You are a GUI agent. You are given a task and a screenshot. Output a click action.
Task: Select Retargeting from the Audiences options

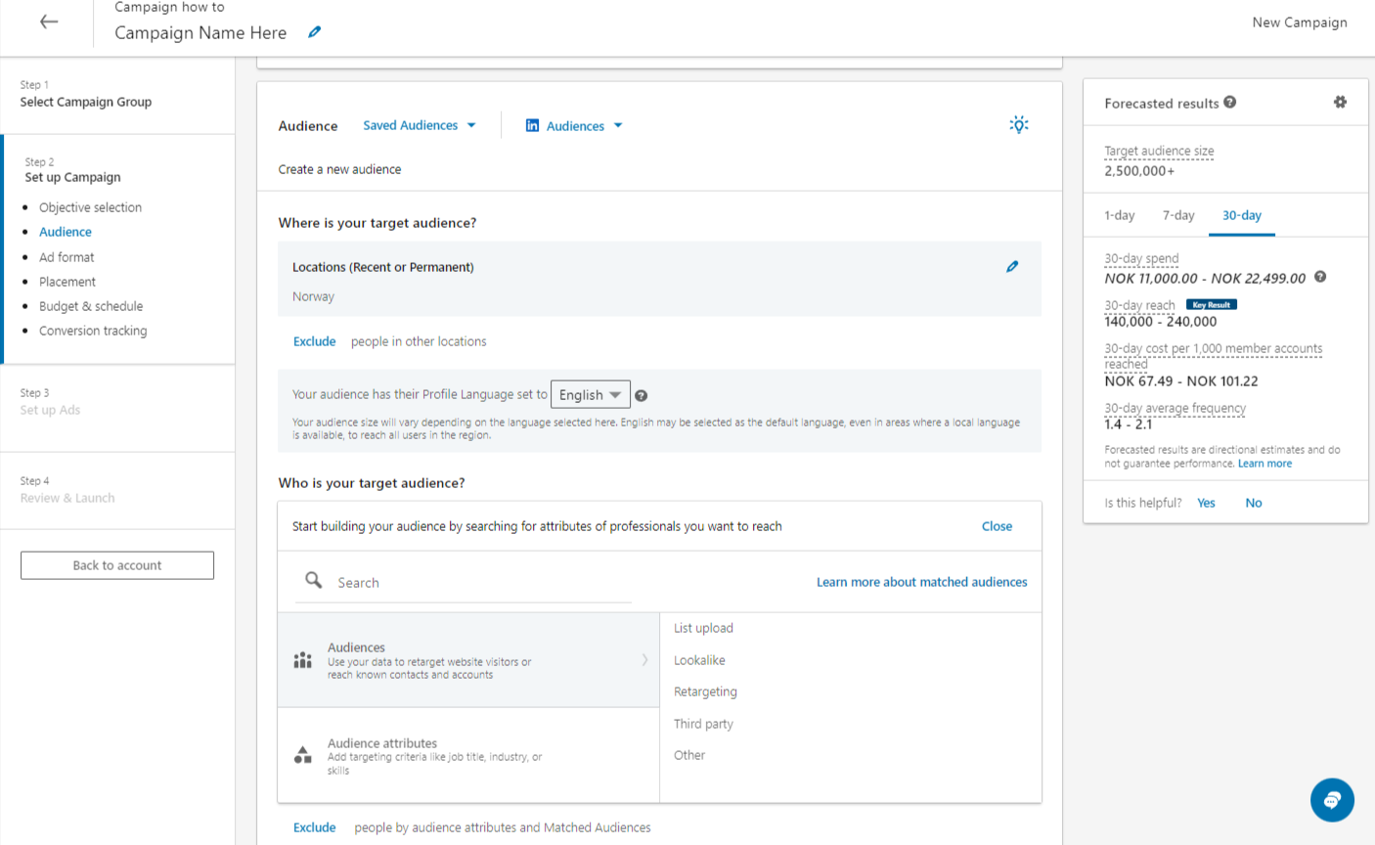pos(703,691)
